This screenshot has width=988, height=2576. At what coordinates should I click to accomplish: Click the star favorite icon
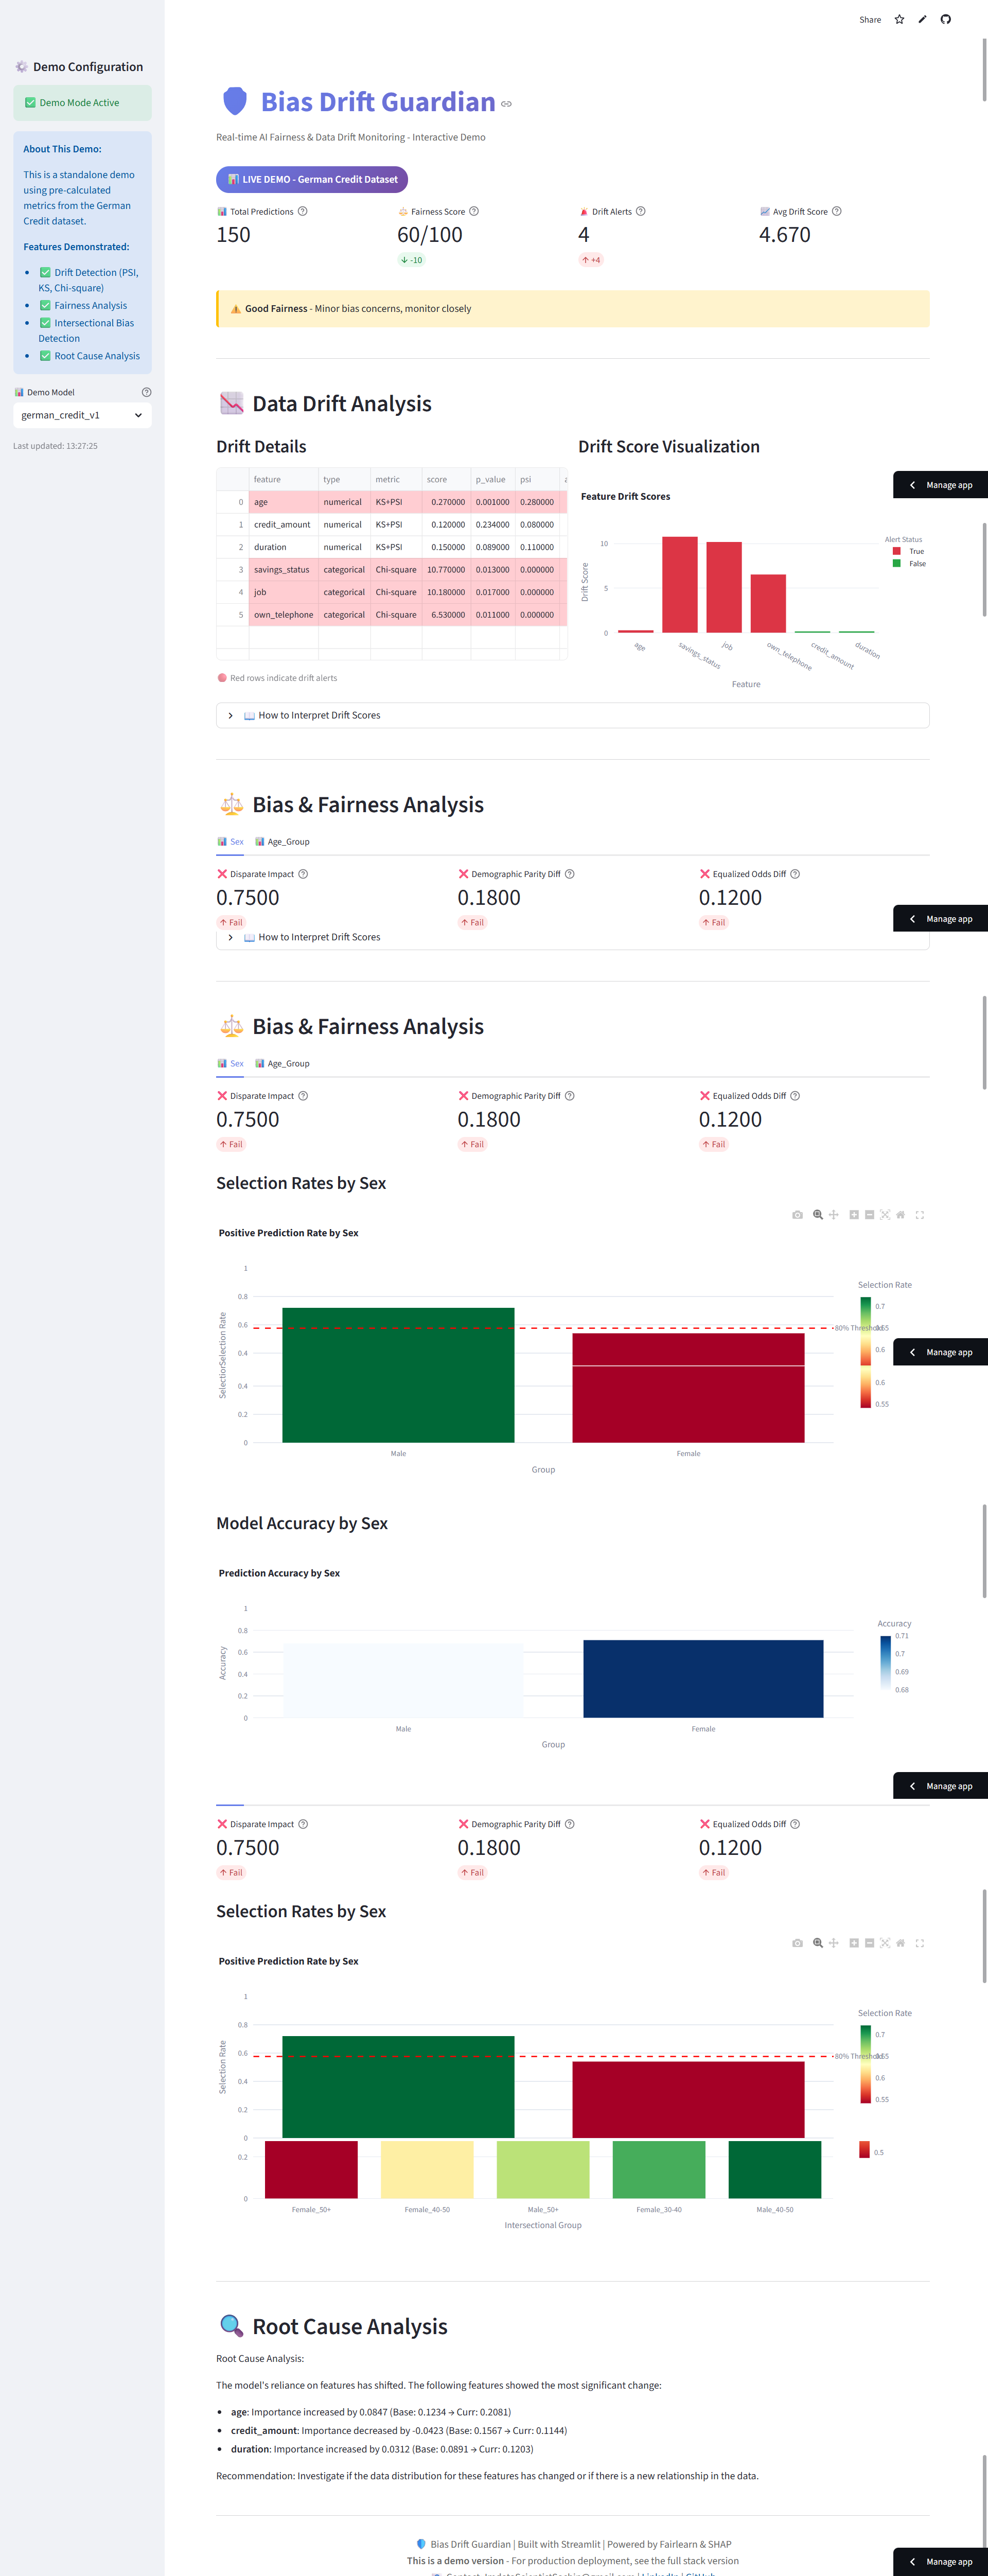tap(899, 20)
